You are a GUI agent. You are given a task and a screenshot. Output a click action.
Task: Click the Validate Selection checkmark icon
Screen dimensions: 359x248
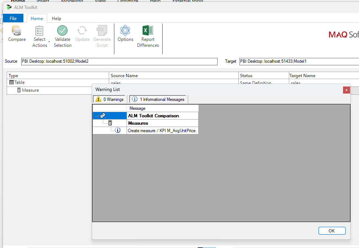62,31
